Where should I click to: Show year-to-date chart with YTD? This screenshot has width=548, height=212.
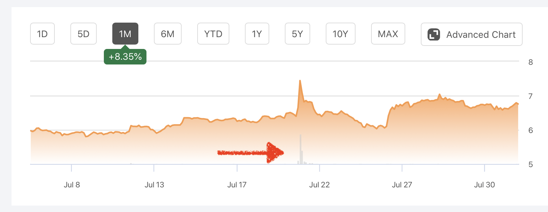(x=213, y=34)
